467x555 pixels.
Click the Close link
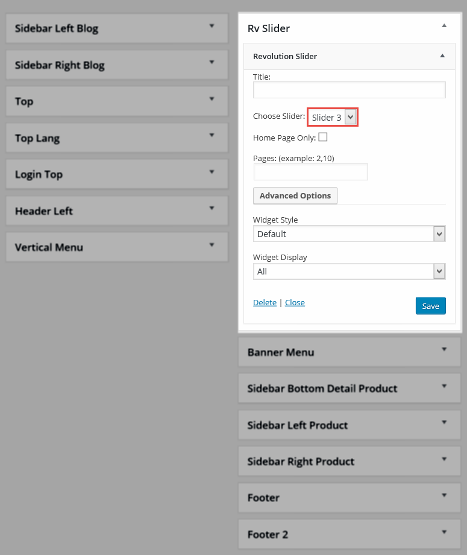pyautogui.click(x=295, y=303)
